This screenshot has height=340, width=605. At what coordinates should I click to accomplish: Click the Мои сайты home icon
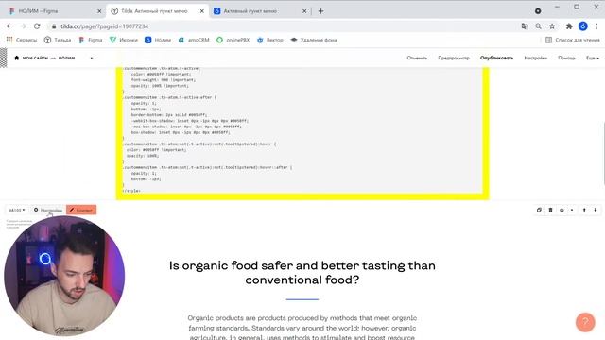pos(17,58)
